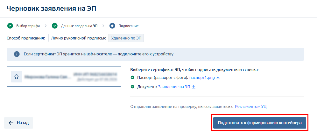Click the Выберите сертификат ЭП instruction text
Image resolution: width=317 pixels, height=134 pixels.
[x=194, y=70]
